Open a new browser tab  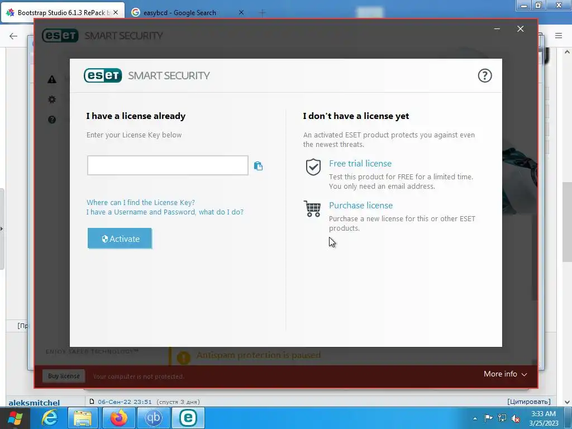click(x=262, y=13)
